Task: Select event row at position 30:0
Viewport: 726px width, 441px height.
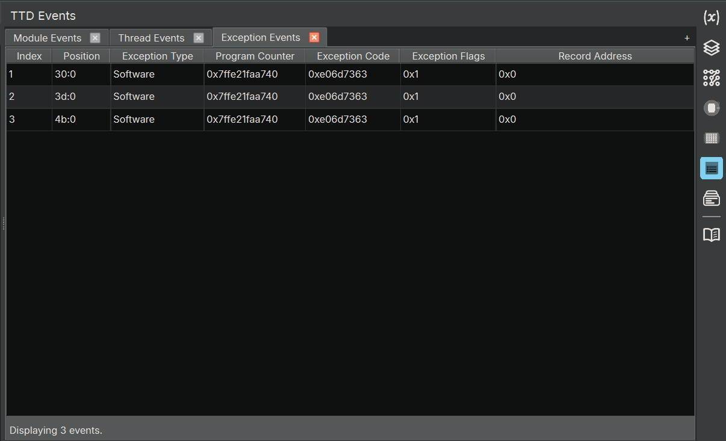Action: pyautogui.click(x=81, y=75)
